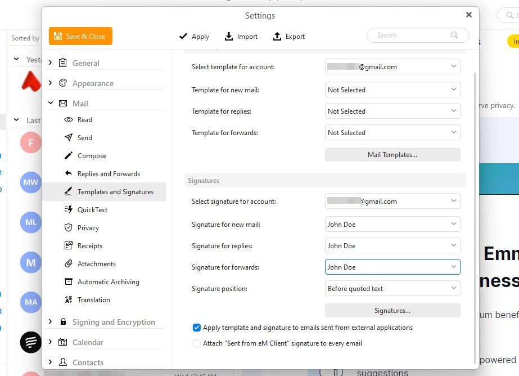Select the Replies and Forwards arrow icon

click(x=67, y=173)
